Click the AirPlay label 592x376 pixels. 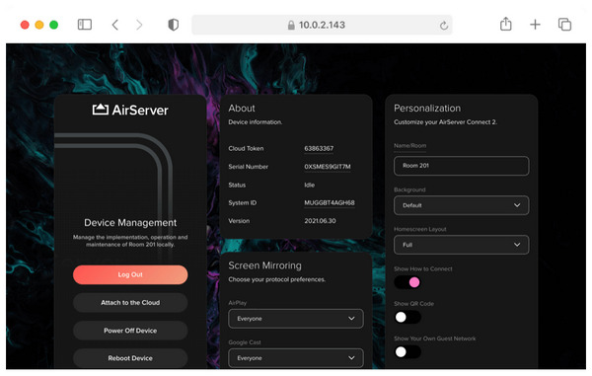click(238, 303)
